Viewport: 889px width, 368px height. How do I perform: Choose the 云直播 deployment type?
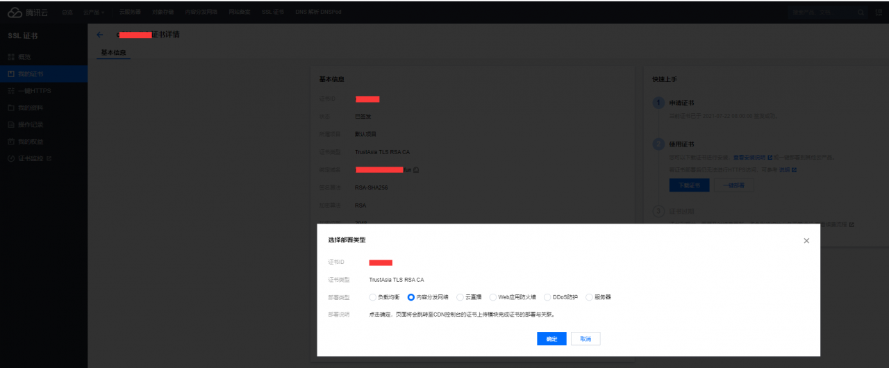point(460,297)
